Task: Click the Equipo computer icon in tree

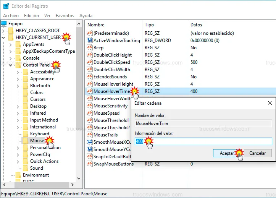Action: coord(4,24)
